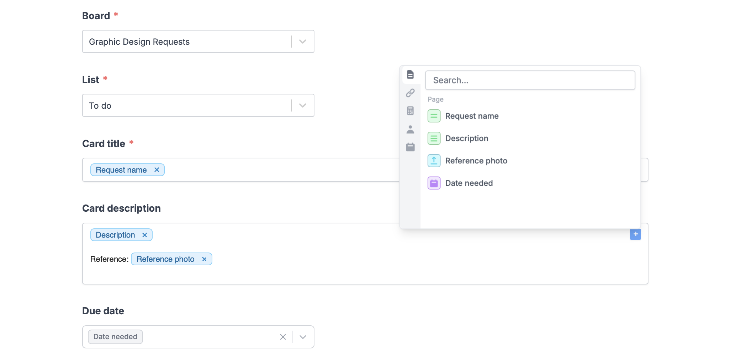Select Date needed from the Page list
The height and width of the screenshot is (358, 731).
[x=469, y=183]
